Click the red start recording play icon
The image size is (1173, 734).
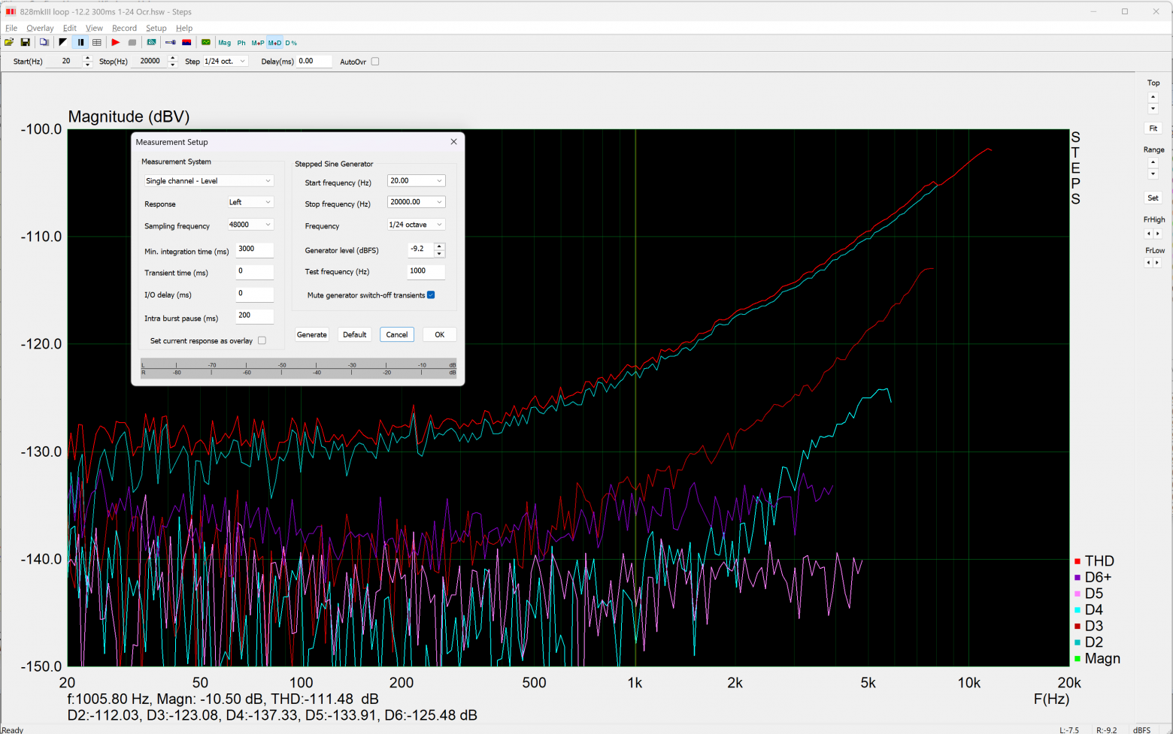pyautogui.click(x=116, y=43)
